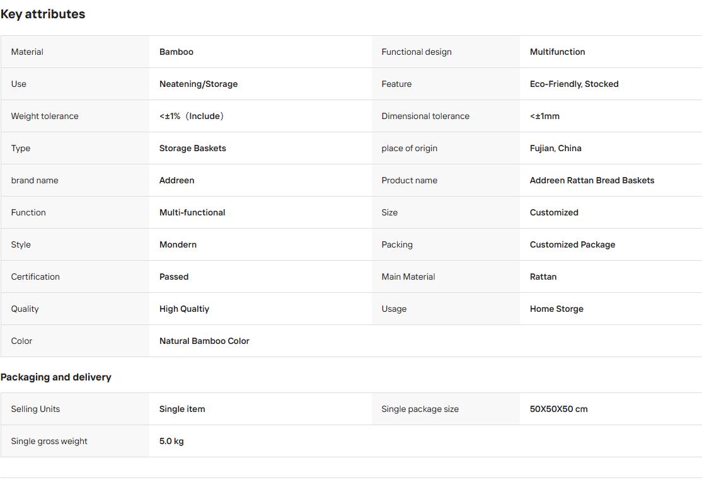Select the Dimensional tolerance <±1mm value
Viewport: 702px width, 480px height.
click(x=544, y=117)
